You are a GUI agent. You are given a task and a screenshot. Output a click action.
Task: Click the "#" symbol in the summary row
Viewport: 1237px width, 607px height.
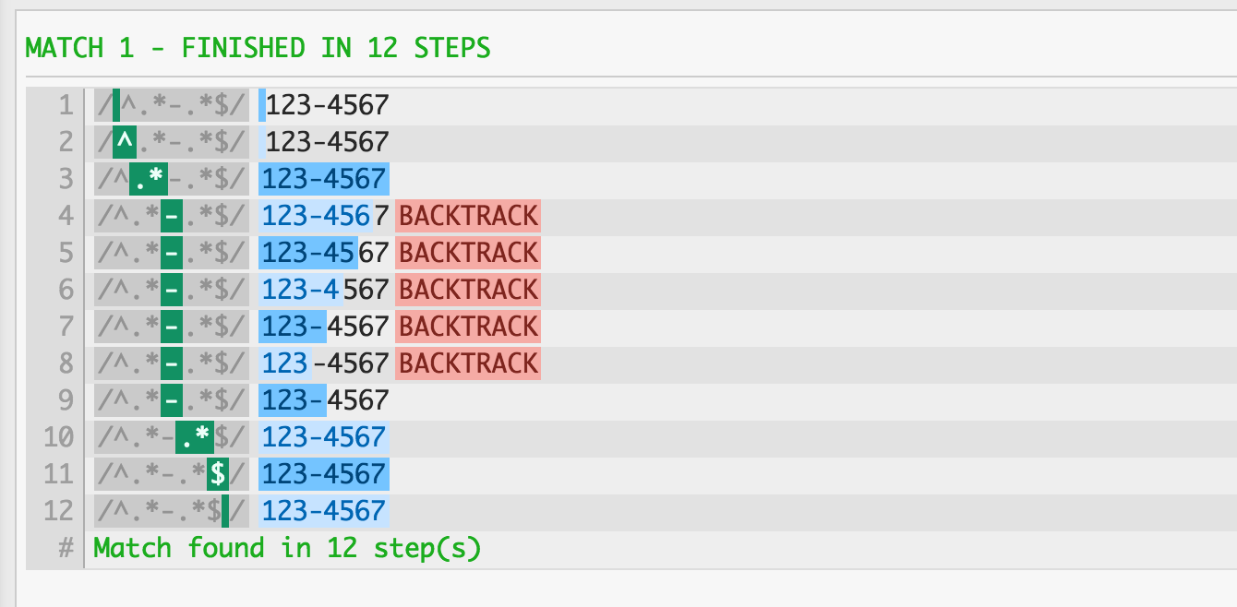coord(66,548)
